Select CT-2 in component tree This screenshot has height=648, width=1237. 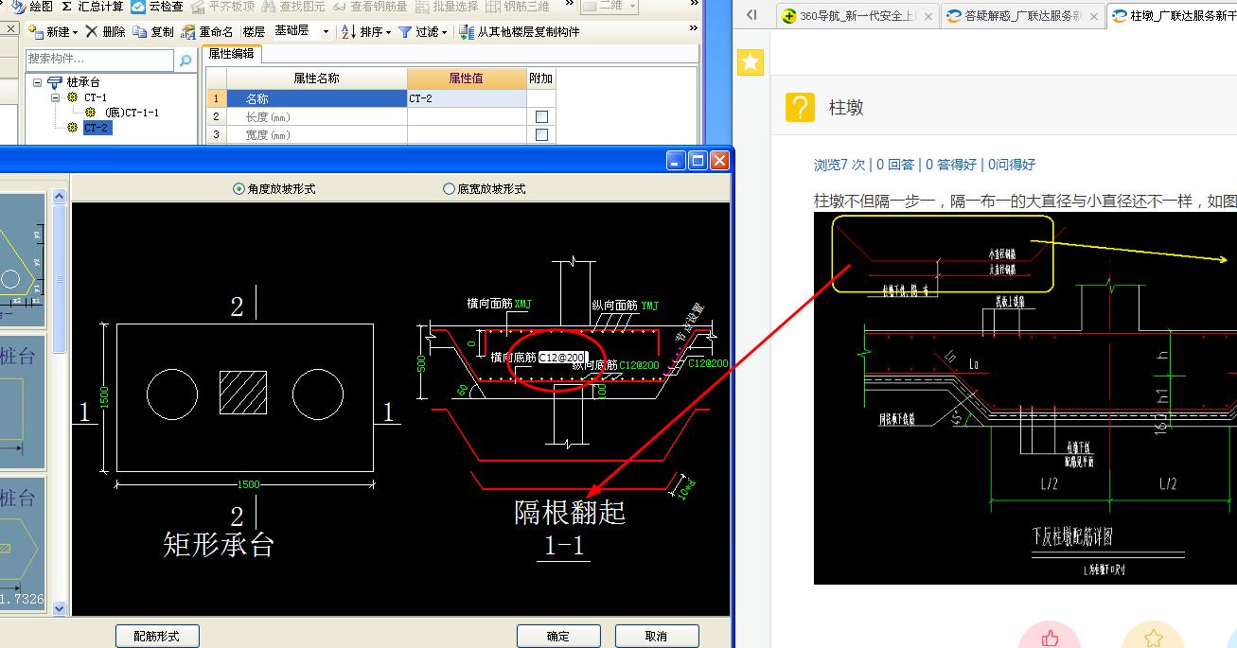[x=97, y=128]
